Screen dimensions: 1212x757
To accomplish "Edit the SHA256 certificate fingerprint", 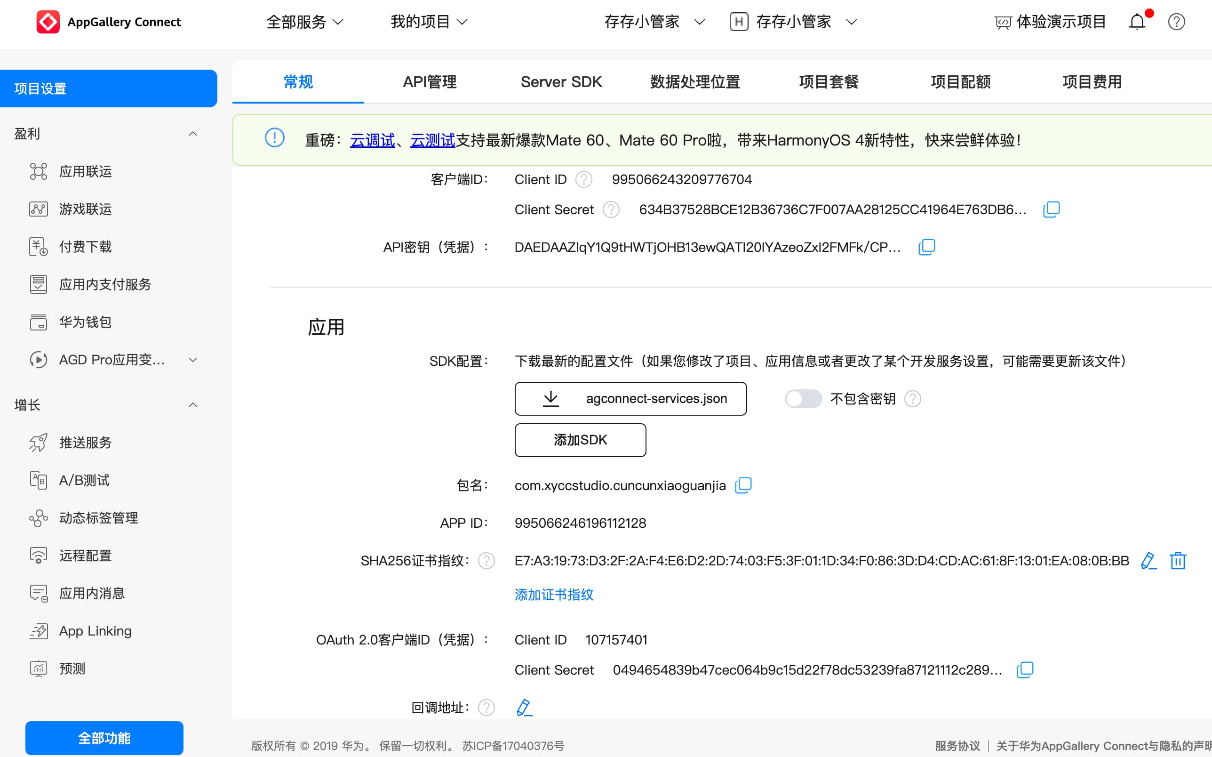I will 1148,561.
